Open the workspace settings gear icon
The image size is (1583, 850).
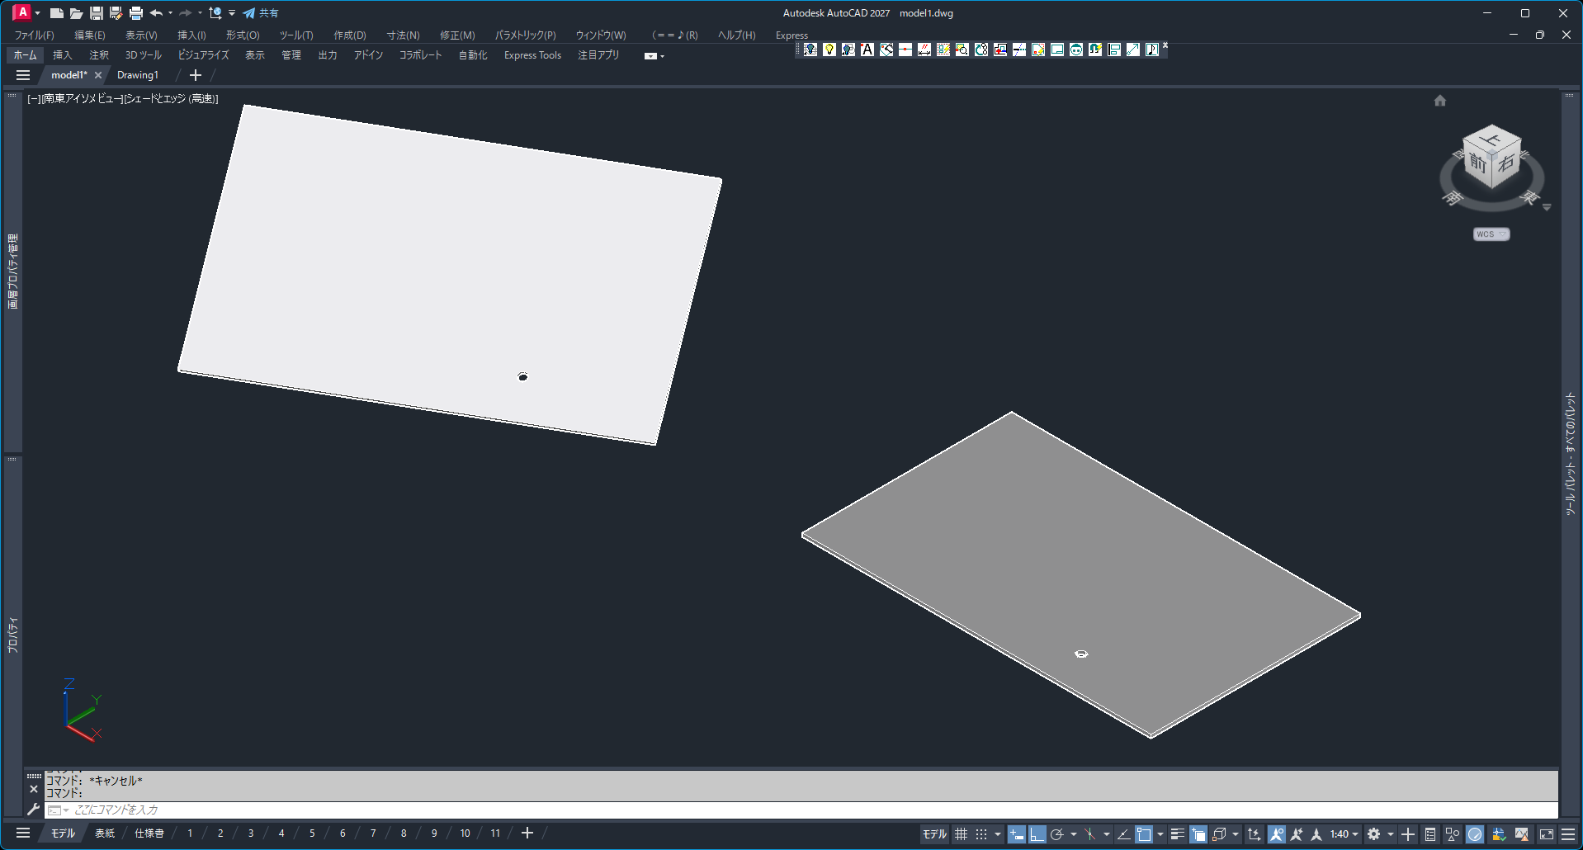tap(1373, 834)
